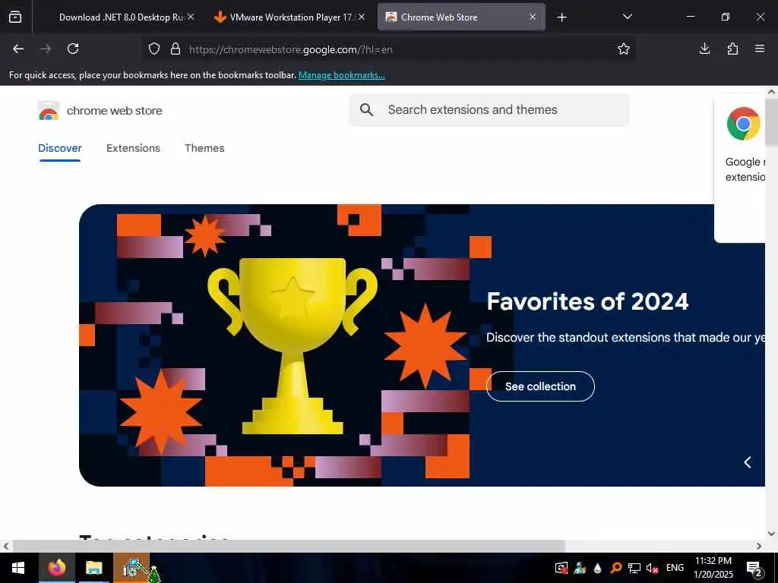Click the Google Chrome logo card

pos(743,124)
